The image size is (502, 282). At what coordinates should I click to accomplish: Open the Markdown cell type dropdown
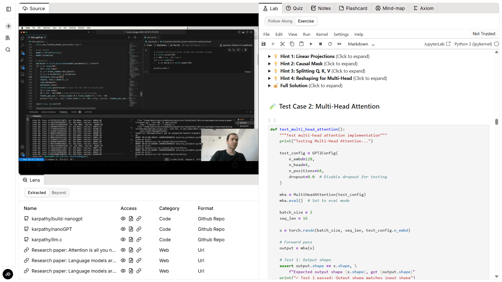pyautogui.click(x=361, y=44)
